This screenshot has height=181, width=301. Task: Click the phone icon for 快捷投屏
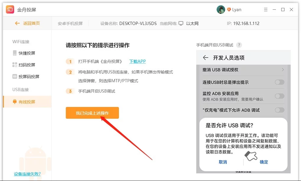(x=14, y=53)
